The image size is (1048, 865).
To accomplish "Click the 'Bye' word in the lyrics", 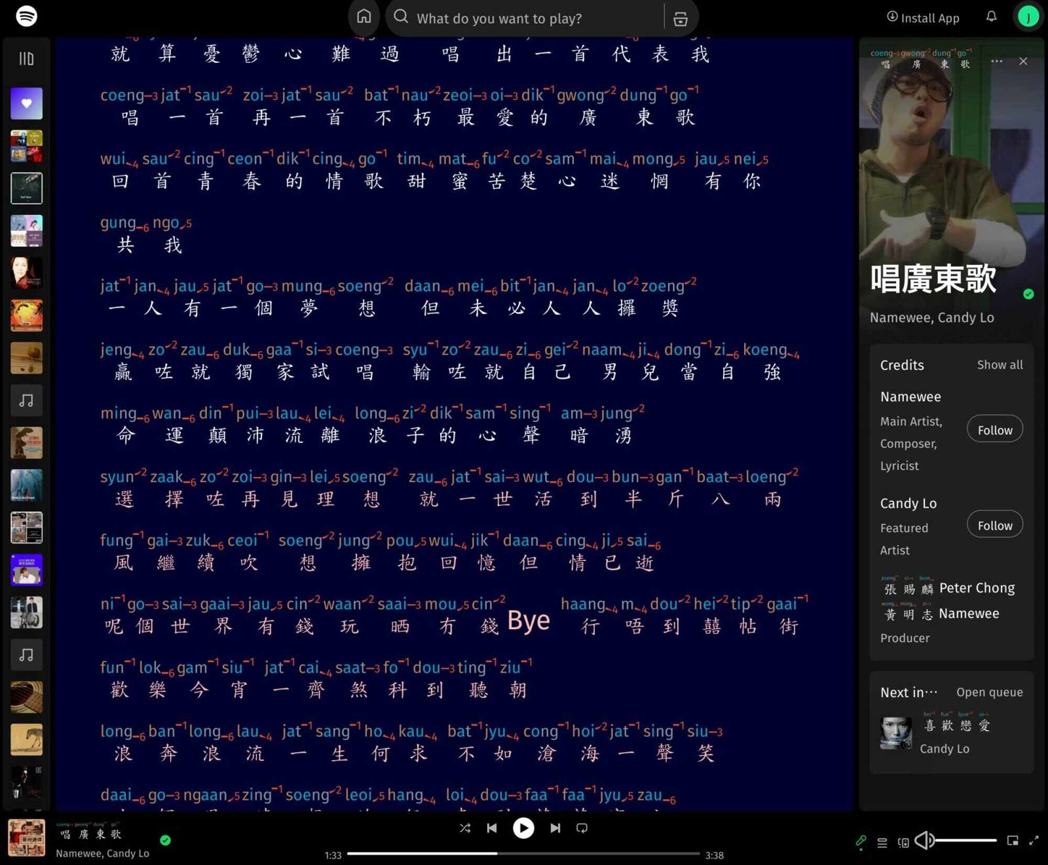I will pos(528,620).
